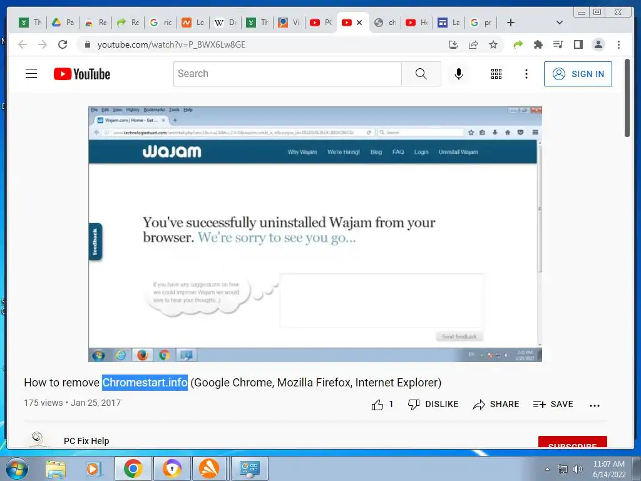Focus the YouTube search field
Screen dimensions: 641x481
pyautogui.click(x=287, y=74)
